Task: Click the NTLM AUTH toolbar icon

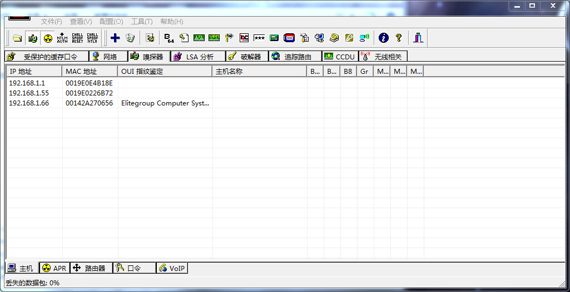Action: [x=62, y=38]
